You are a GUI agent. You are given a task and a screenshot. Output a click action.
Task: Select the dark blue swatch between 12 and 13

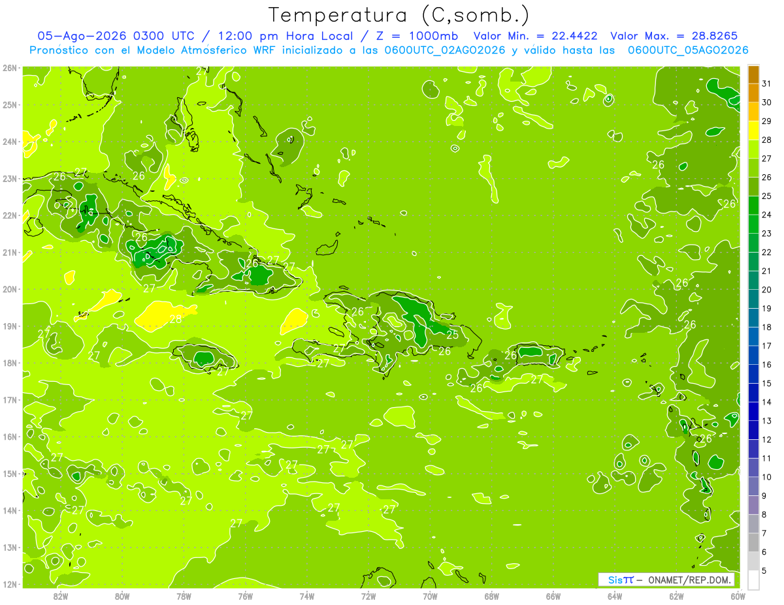[x=753, y=430]
